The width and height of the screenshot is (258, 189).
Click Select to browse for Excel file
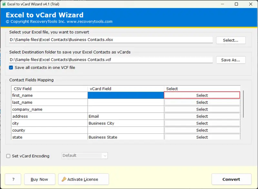click(231, 40)
